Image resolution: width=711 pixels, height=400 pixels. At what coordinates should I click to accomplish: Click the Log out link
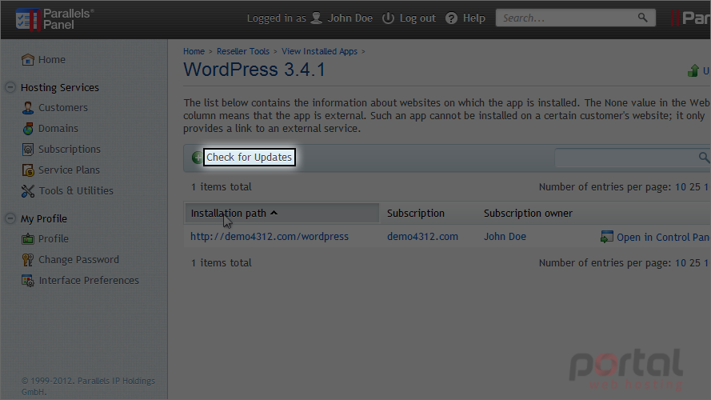tap(417, 18)
